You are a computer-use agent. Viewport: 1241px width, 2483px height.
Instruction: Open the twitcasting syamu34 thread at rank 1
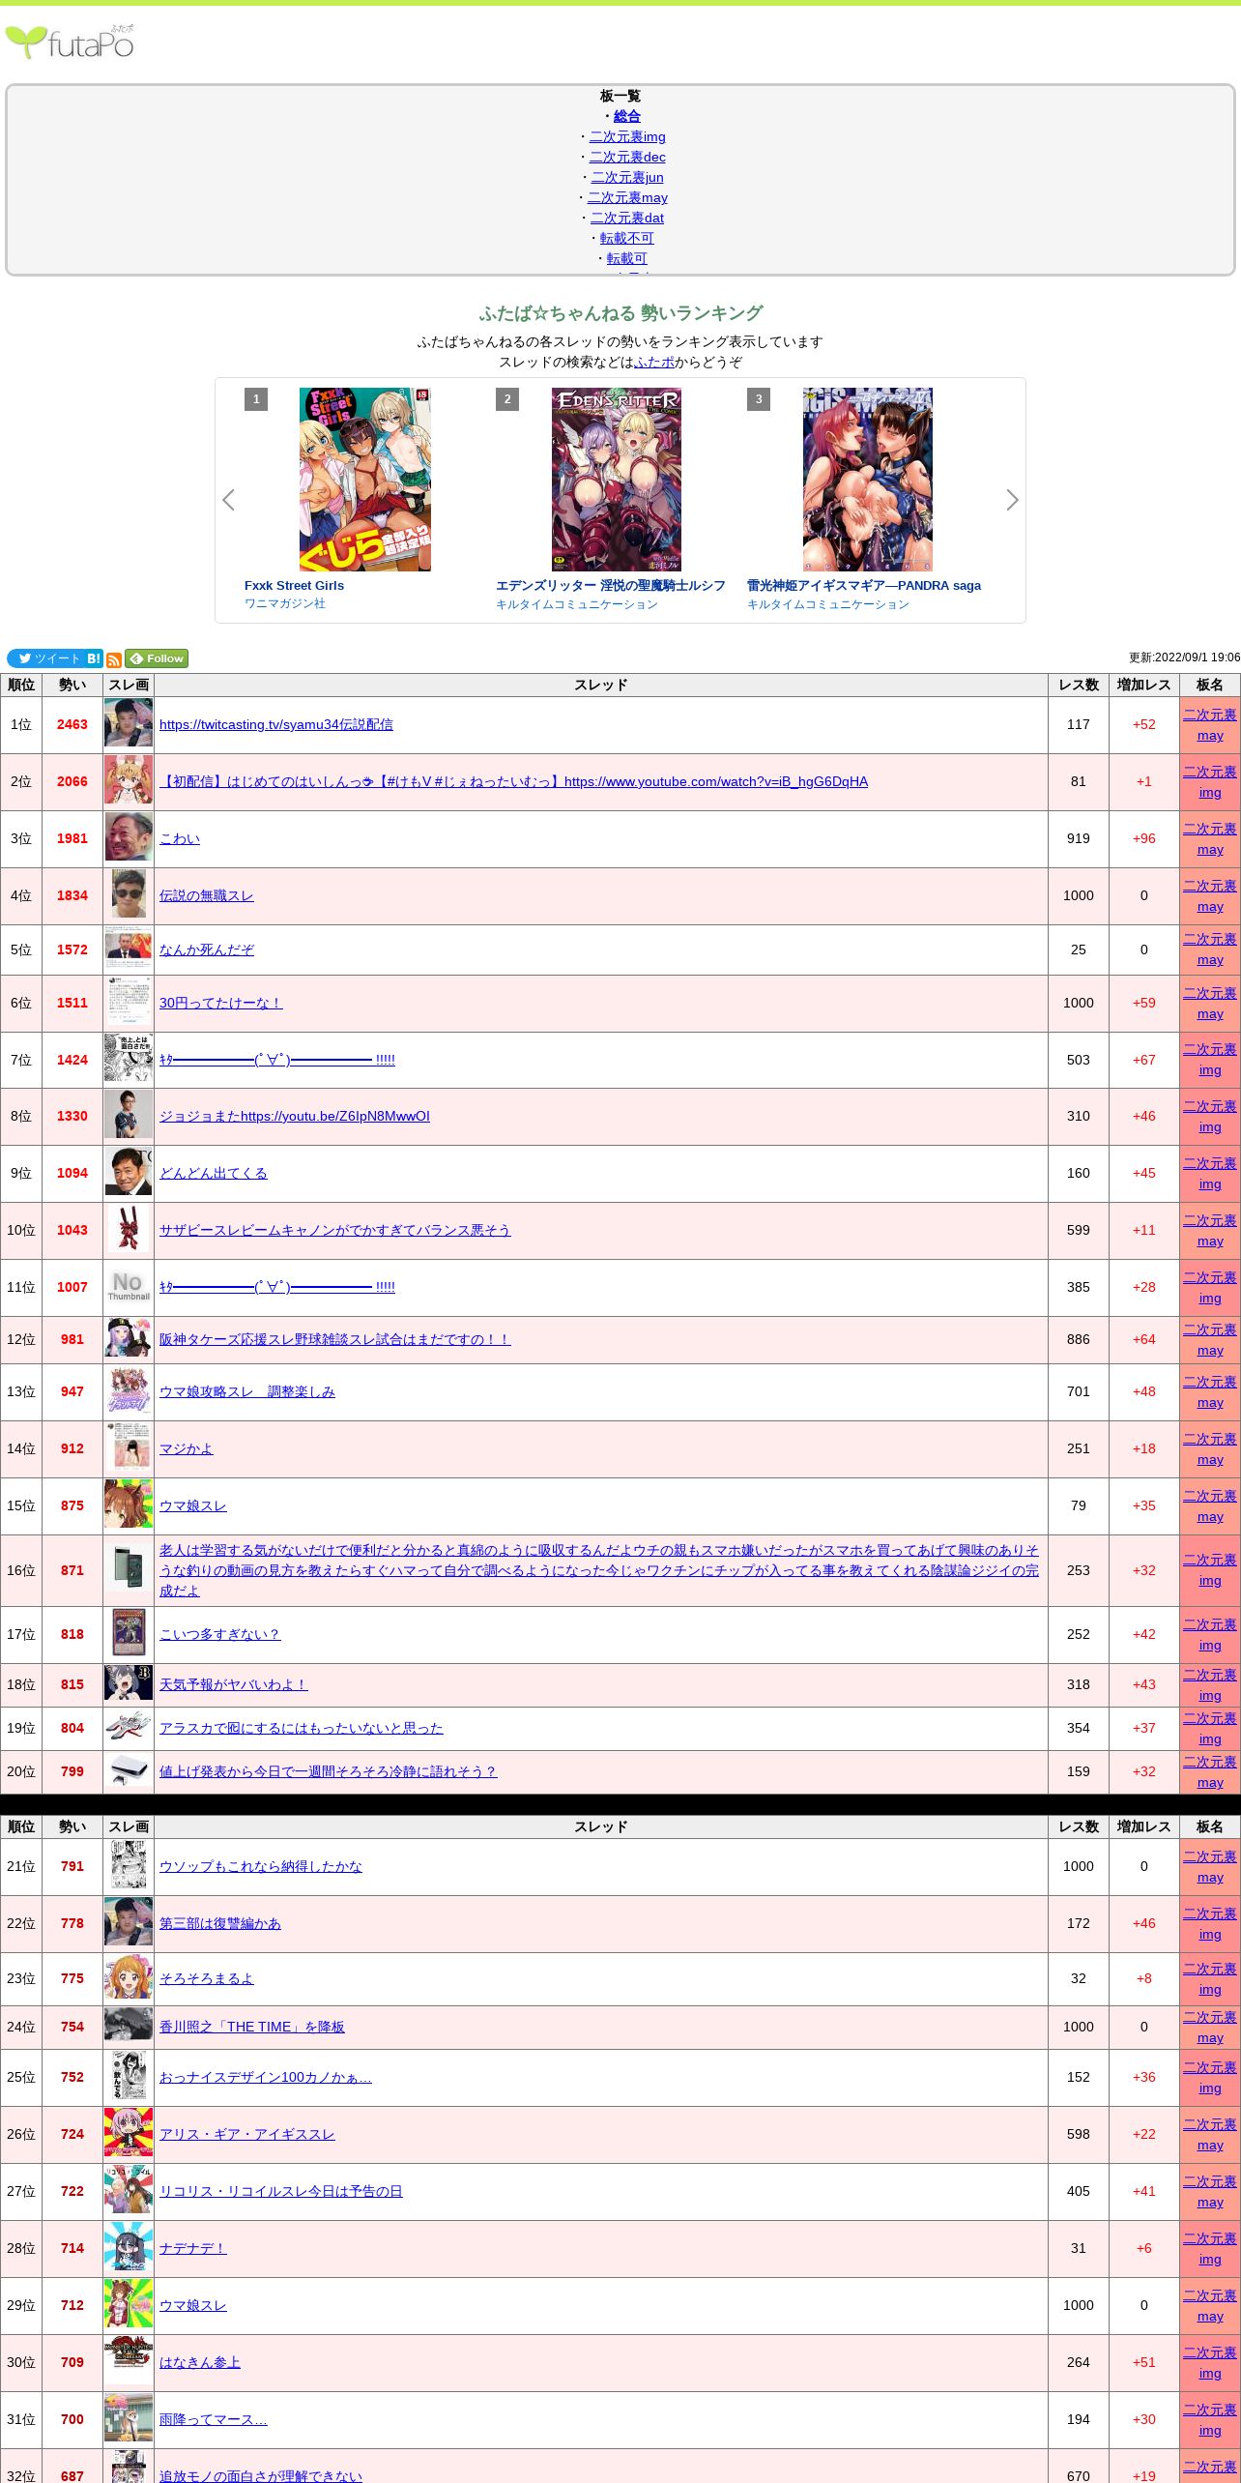276,724
